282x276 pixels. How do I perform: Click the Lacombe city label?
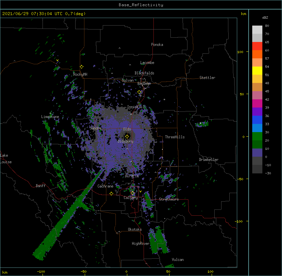pyautogui.click(x=147, y=63)
